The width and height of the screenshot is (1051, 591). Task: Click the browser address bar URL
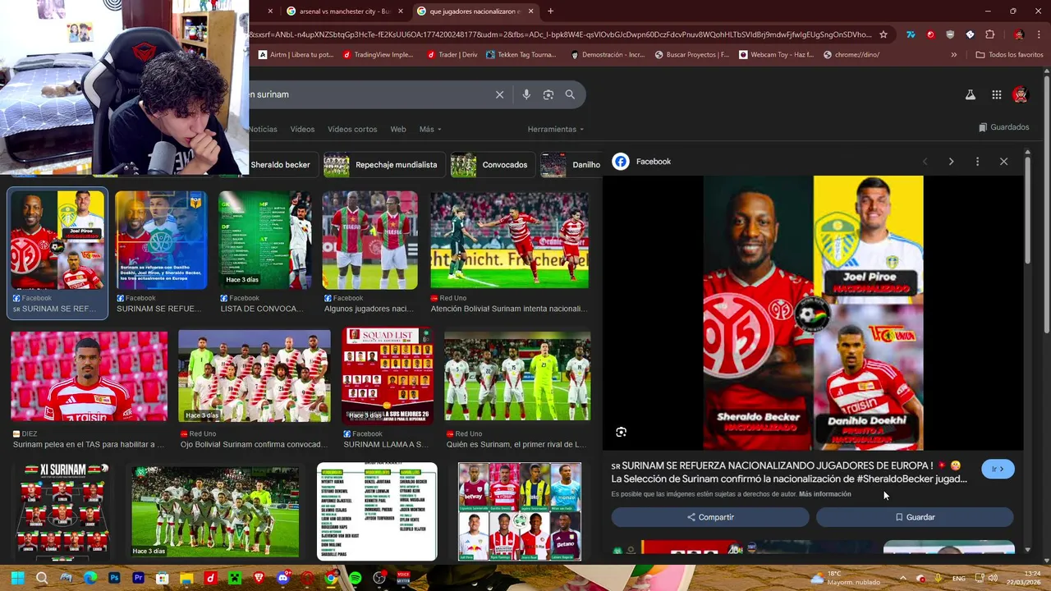(x=560, y=34)
